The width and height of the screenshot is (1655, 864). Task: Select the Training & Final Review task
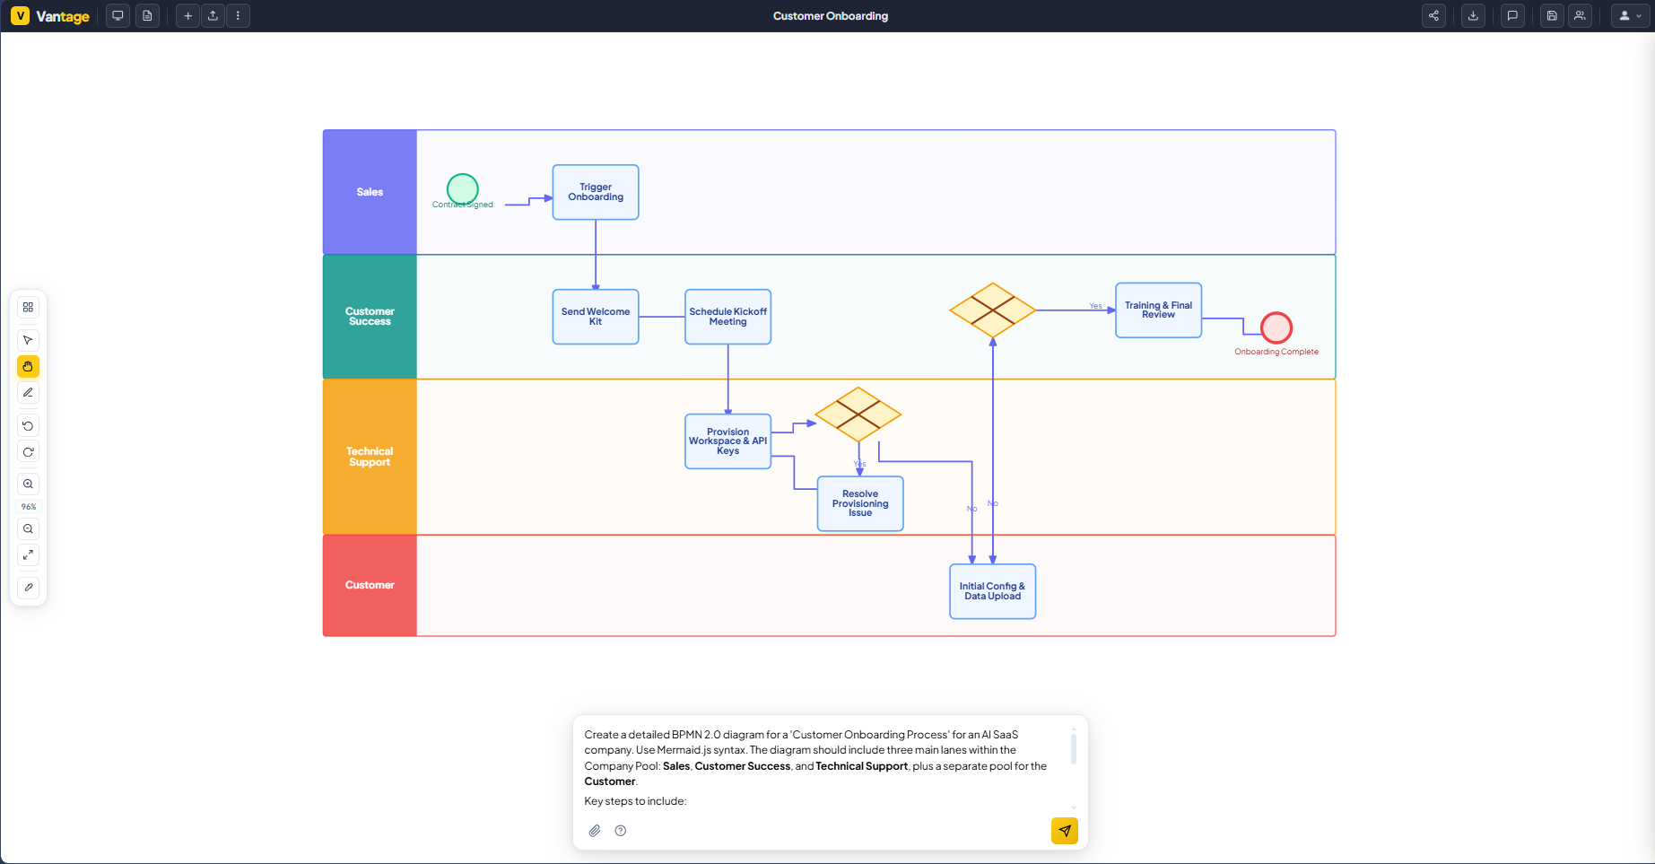click(1158, 310)
